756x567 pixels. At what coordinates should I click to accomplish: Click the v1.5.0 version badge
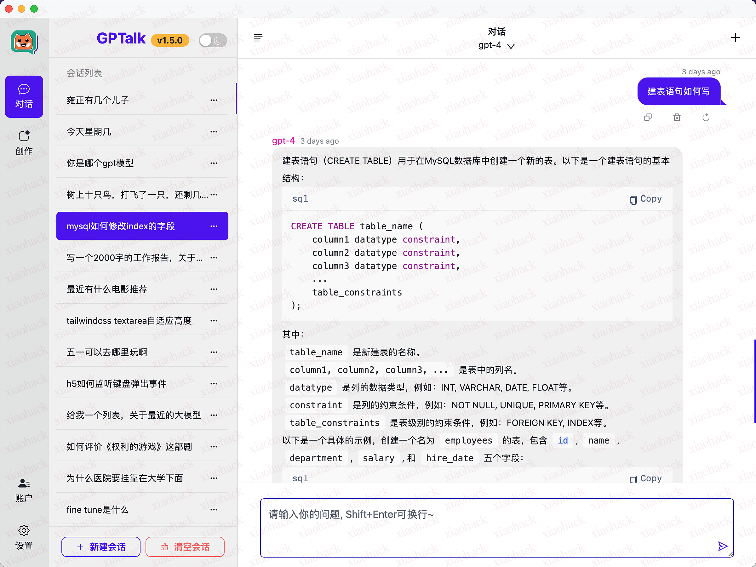(x=170, y=40)
